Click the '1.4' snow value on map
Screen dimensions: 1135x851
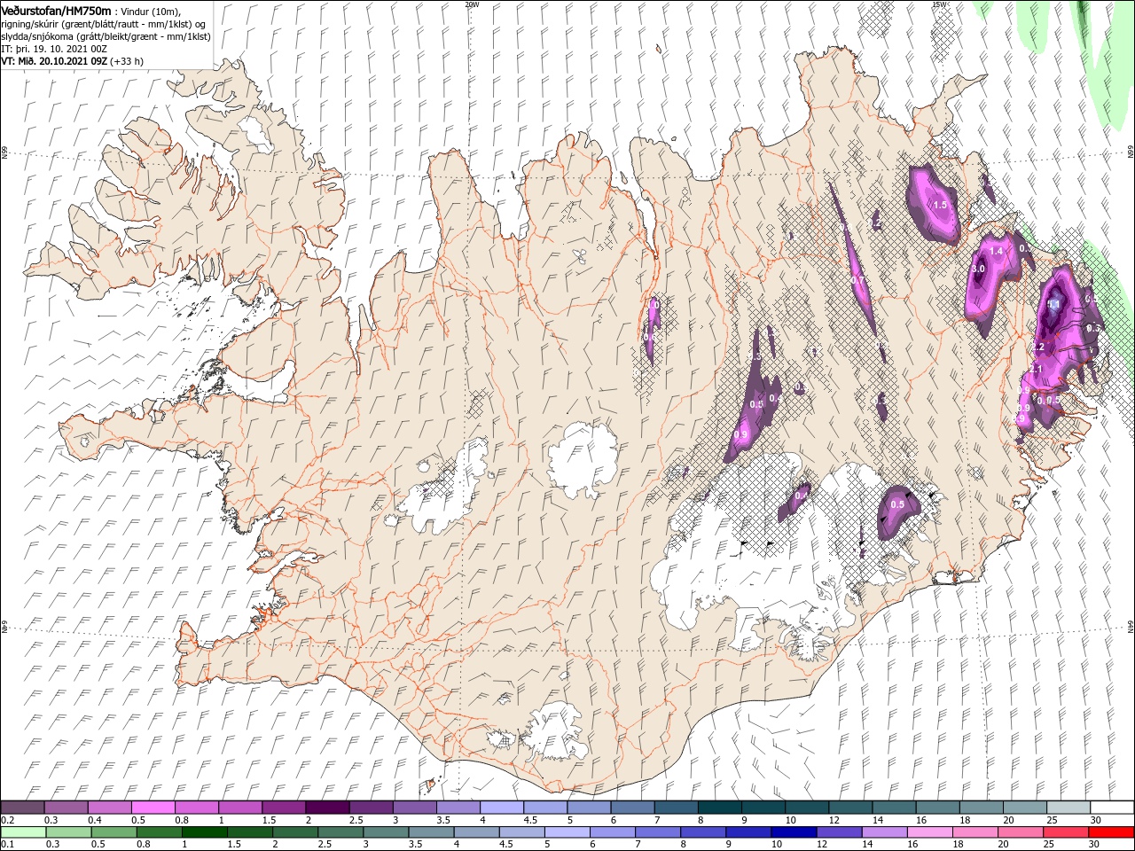(996, 252)
